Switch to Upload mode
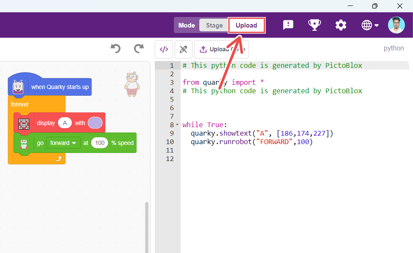Image resolution: width=413 pixels, height=253 pixels. point(246,25)
